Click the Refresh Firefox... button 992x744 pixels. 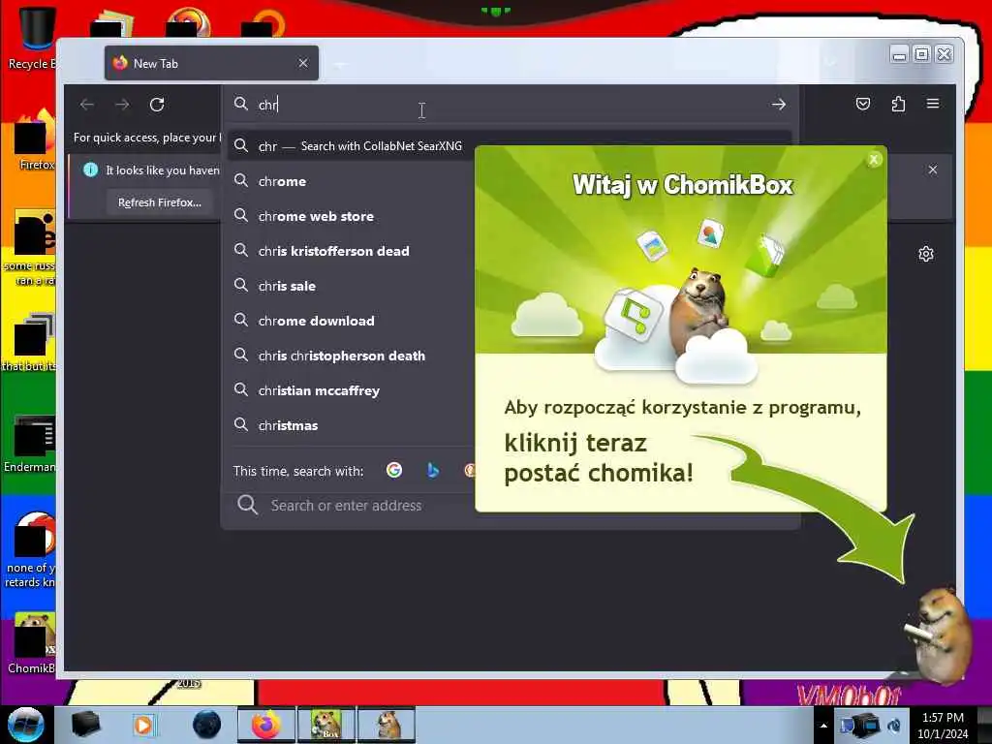coord(160,202)
